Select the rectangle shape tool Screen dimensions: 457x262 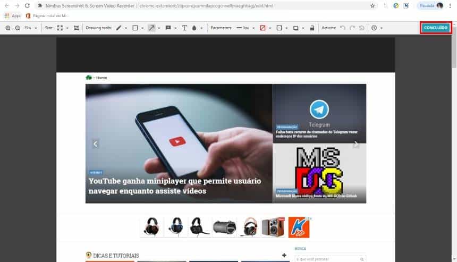135,28
